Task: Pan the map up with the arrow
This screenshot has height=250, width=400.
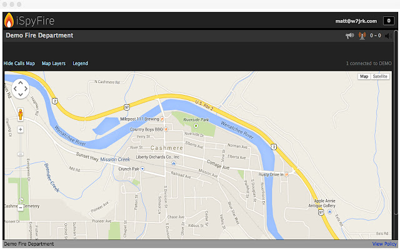Action: pos(21,83)
